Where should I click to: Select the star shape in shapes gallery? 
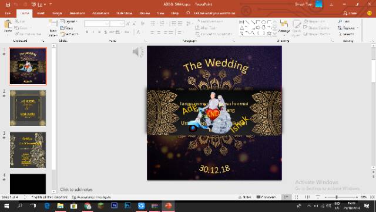[269, 34]
